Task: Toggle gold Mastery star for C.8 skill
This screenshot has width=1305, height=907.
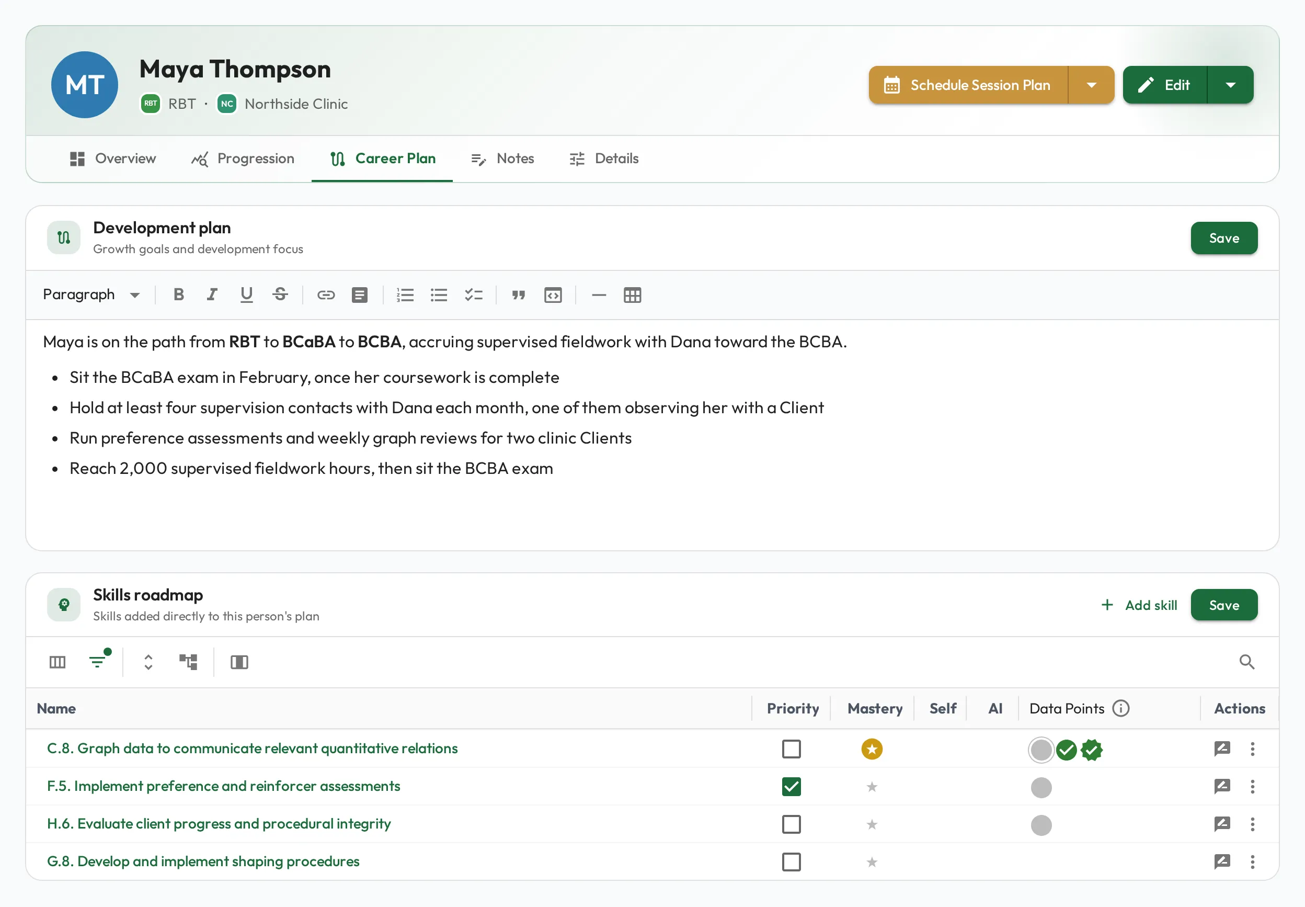Action: [872, 749]
